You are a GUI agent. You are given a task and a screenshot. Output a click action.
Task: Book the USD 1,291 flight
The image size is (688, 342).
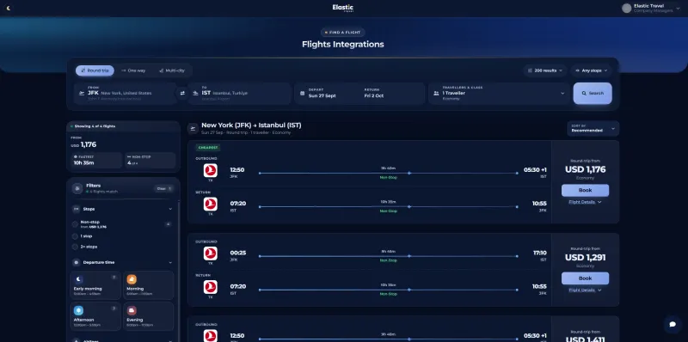[x=585, y=278]
